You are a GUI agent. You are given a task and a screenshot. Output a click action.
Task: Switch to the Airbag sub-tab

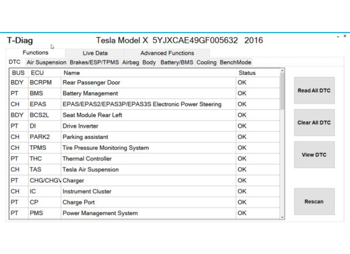(131, 62)
